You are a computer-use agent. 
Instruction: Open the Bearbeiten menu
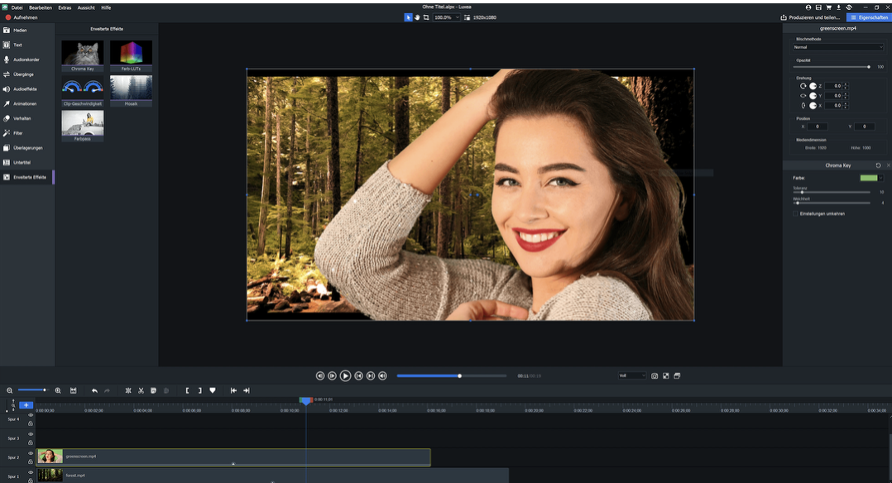[41, 7]
